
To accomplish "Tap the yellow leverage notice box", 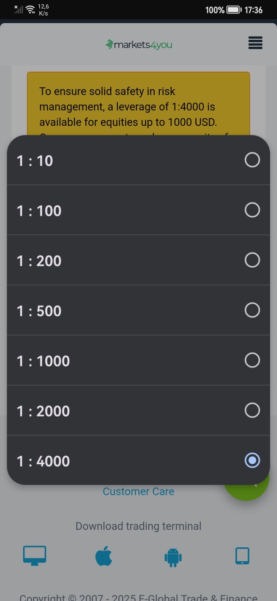I will (x=138, y=102).
